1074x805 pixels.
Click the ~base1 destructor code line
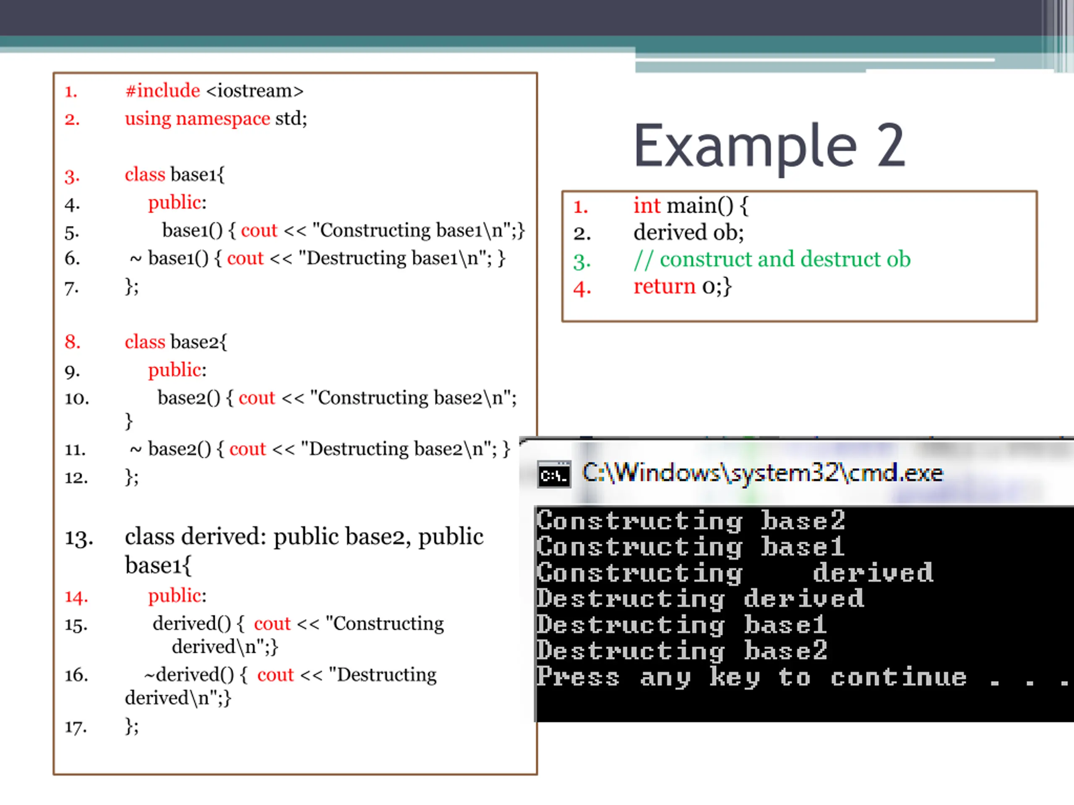click(318, 258)
